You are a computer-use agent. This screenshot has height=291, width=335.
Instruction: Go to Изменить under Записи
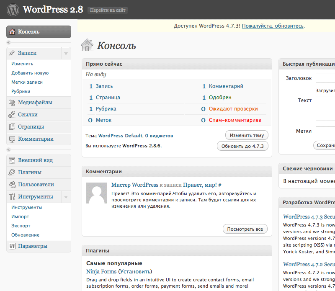pos(22,64)
